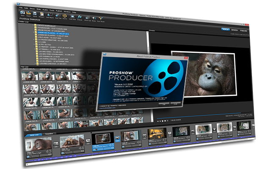Click the transition icon after slide 48
271x169 pixels.
pos(193,131)
